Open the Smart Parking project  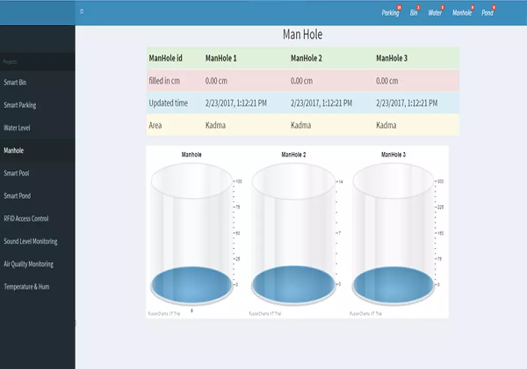20,105
